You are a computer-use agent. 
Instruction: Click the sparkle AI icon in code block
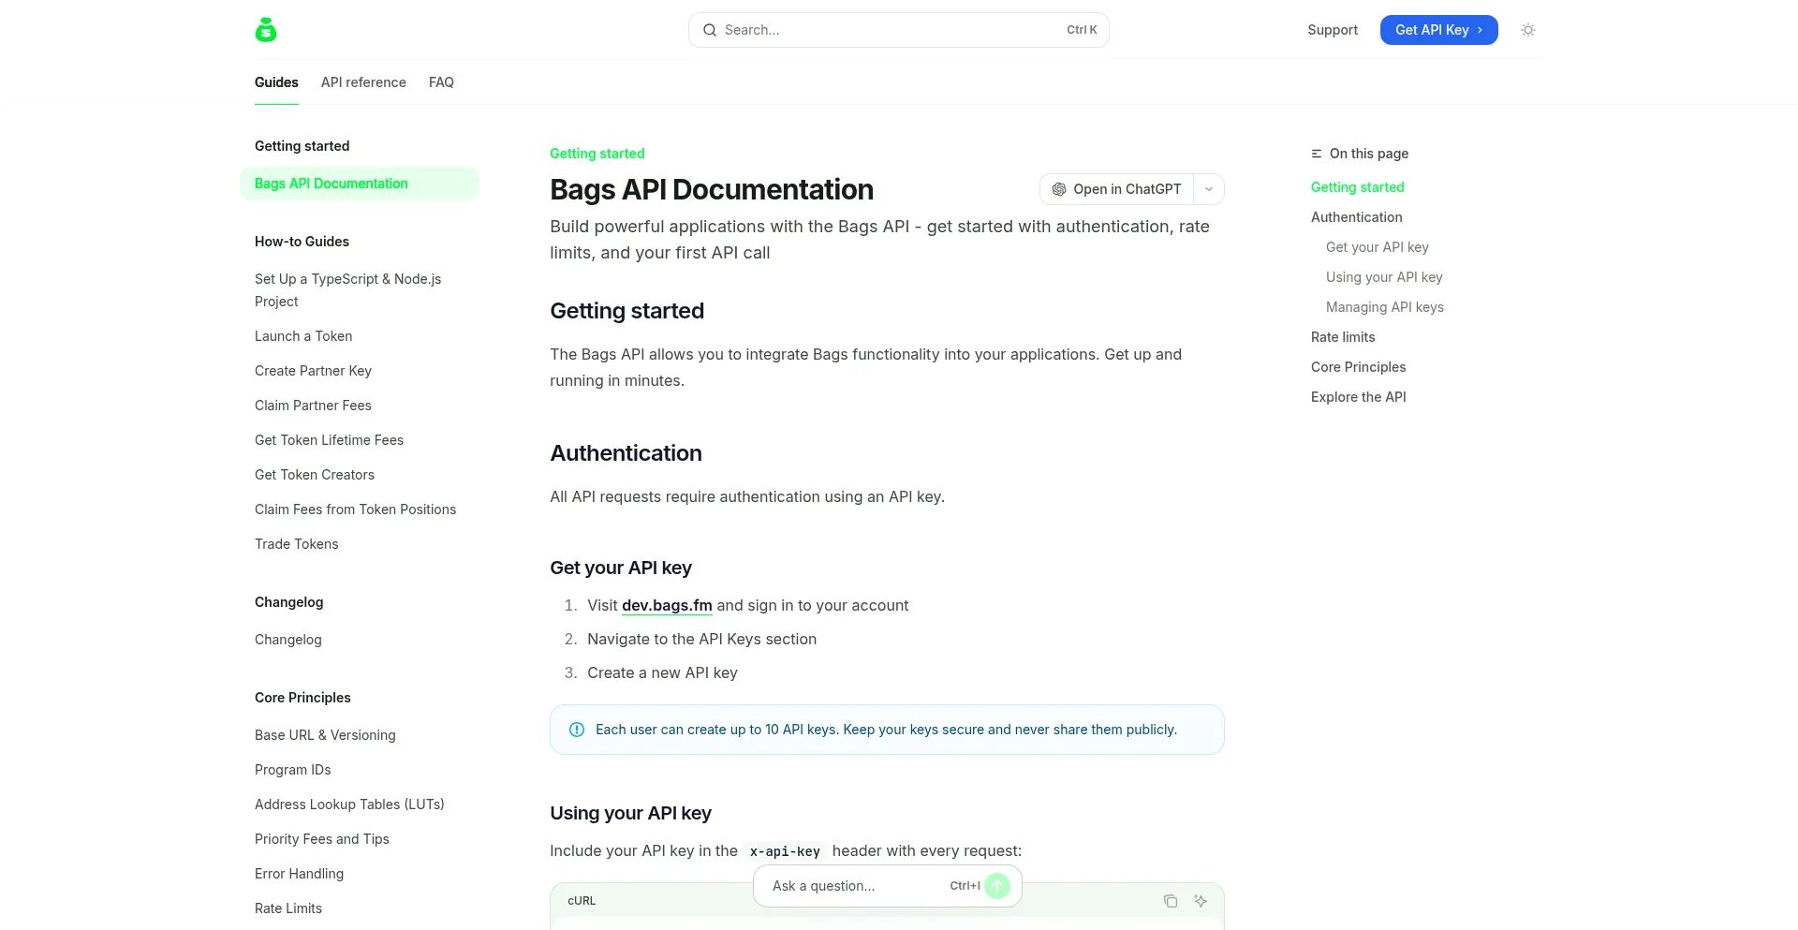(1200, 901)
